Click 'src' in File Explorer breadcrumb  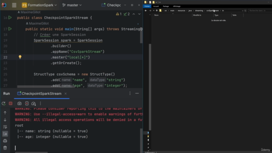point(166,11)
